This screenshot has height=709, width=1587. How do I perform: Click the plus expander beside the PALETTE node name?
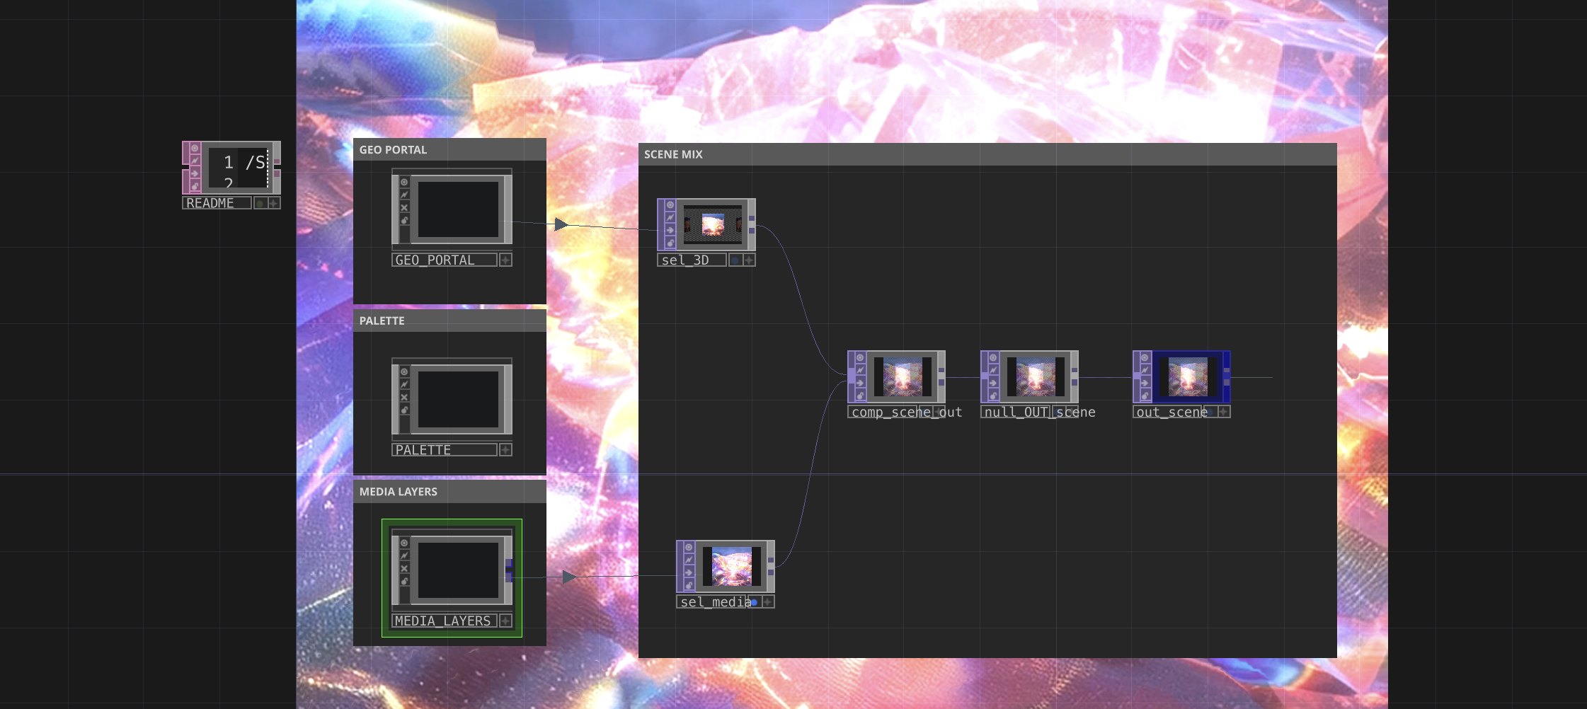pyautogui.click(x=505, y=450)
